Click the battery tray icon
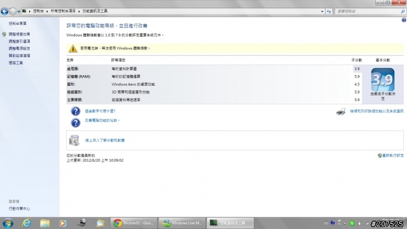 [x=359, y=223]
